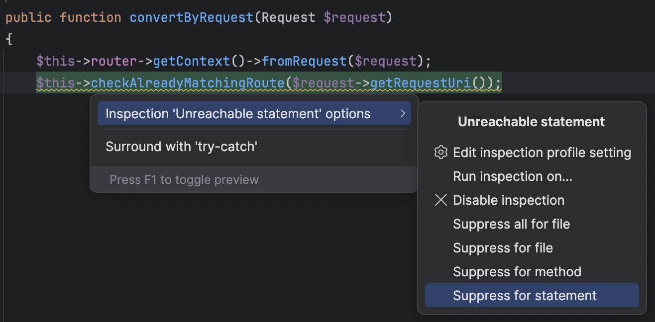The image size is (655, 322).
Task: Click the 'Disable inspection' entry
Action: pos(508,200)
